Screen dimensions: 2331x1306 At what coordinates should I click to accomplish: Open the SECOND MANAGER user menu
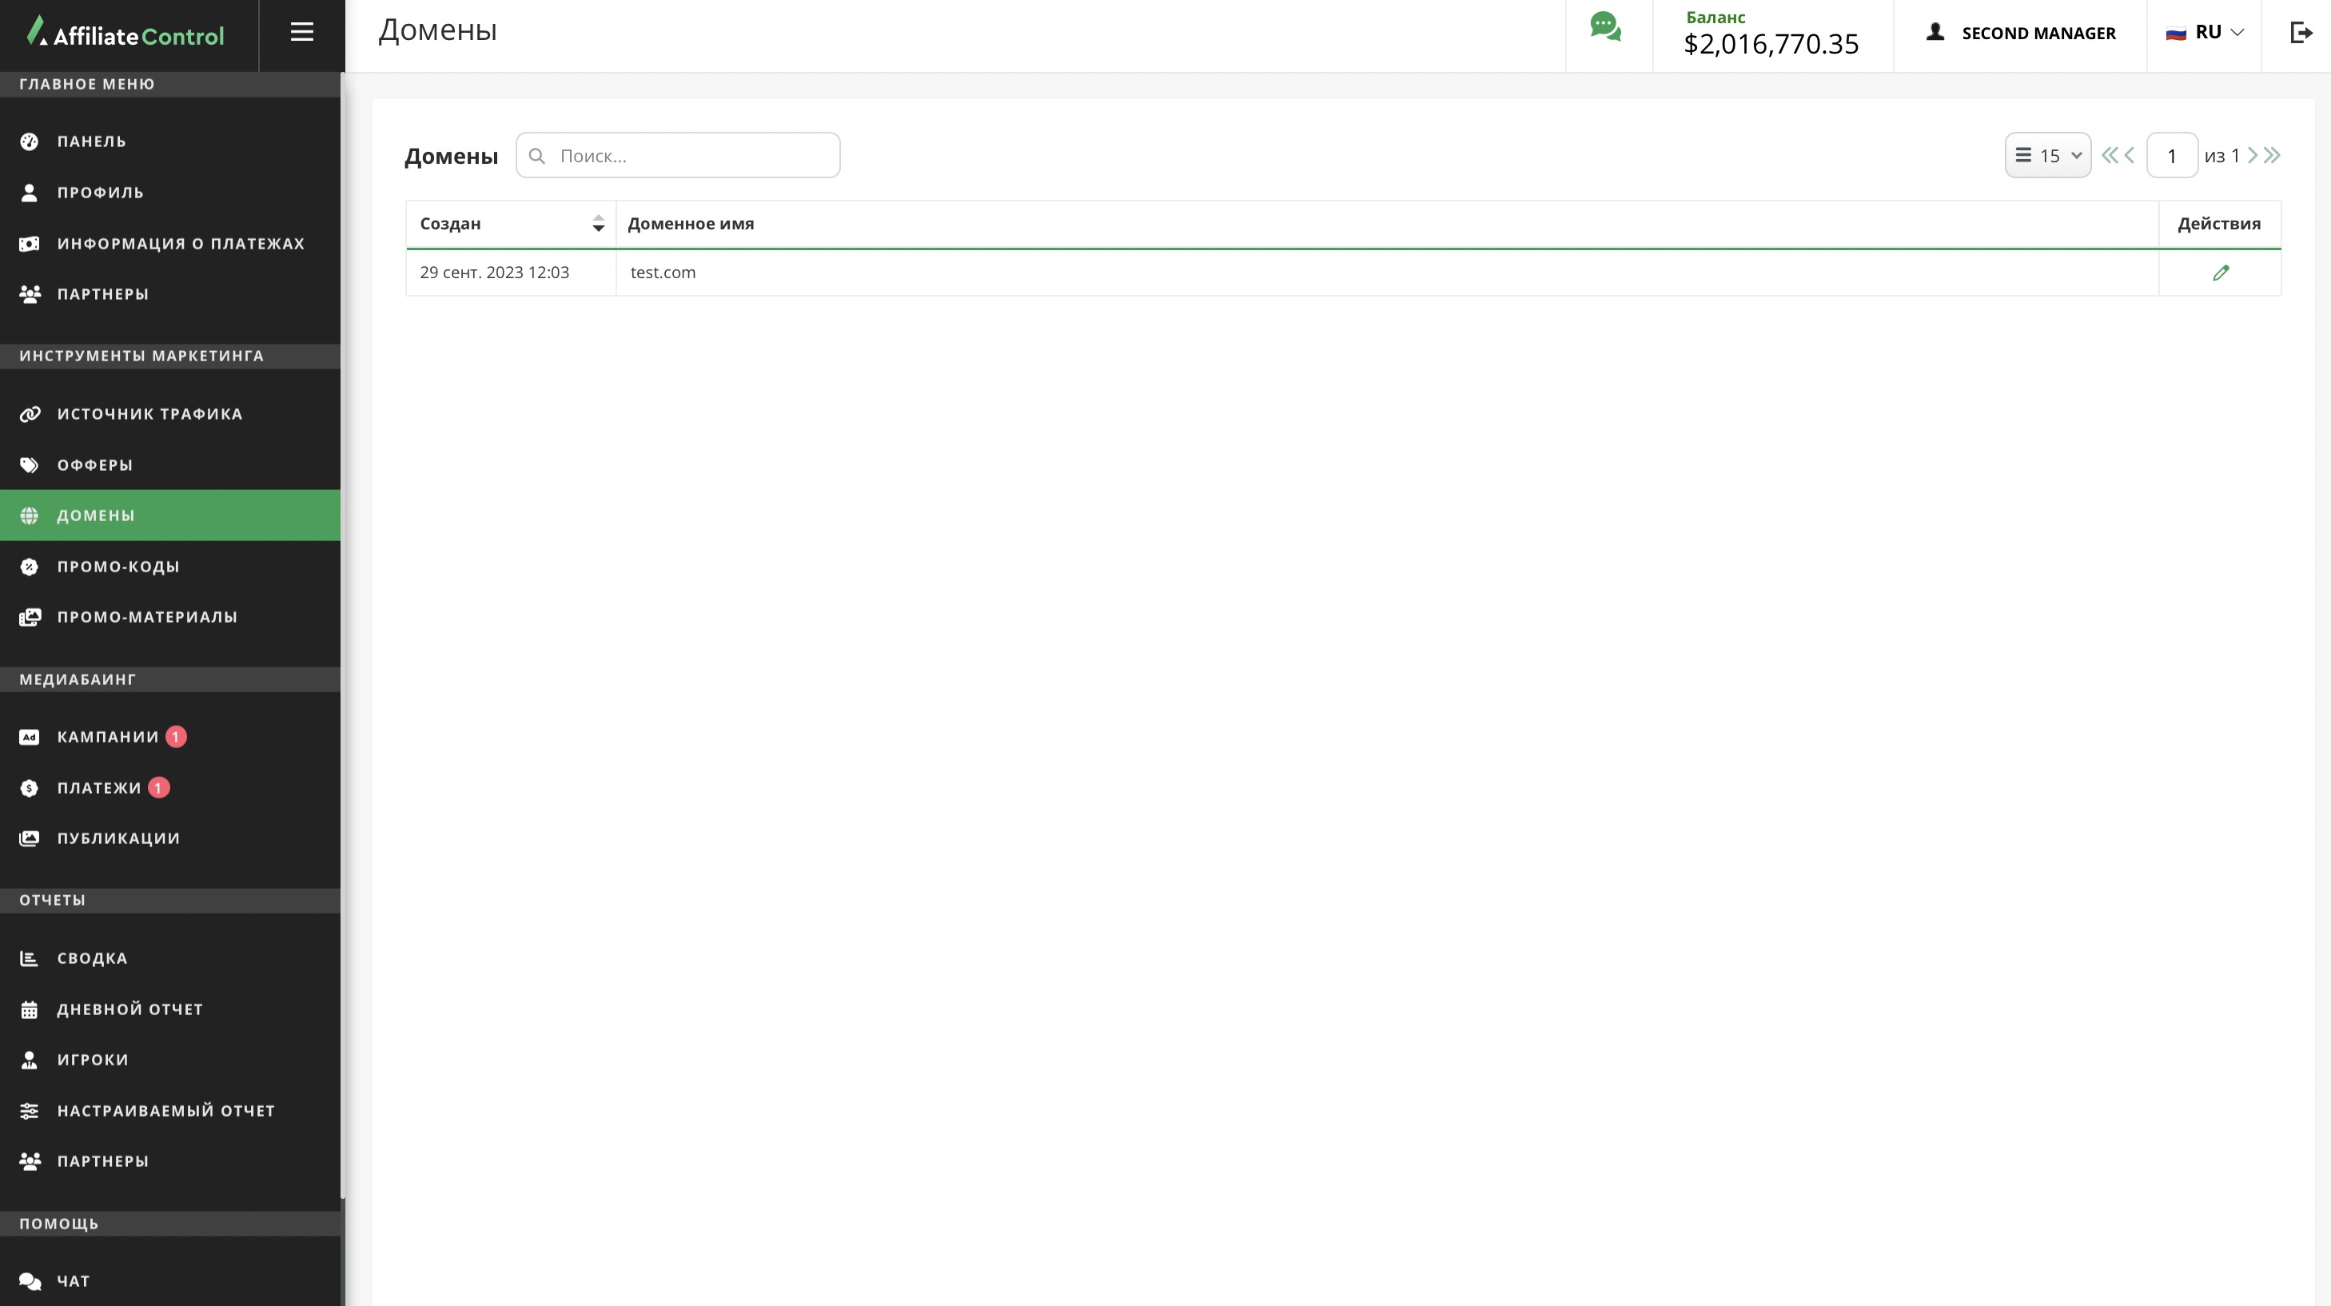pyautogui.click(x=2021, y=34)
